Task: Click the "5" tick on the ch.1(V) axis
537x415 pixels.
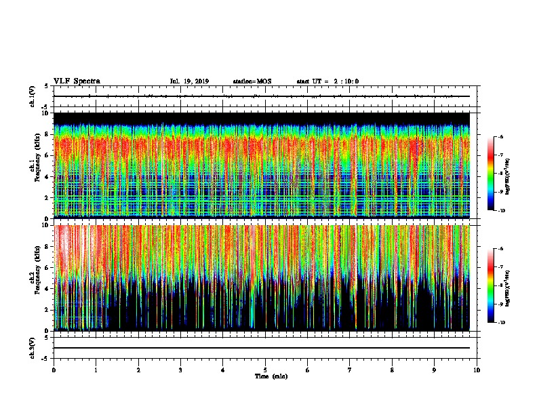Action: tap(47, 86)
